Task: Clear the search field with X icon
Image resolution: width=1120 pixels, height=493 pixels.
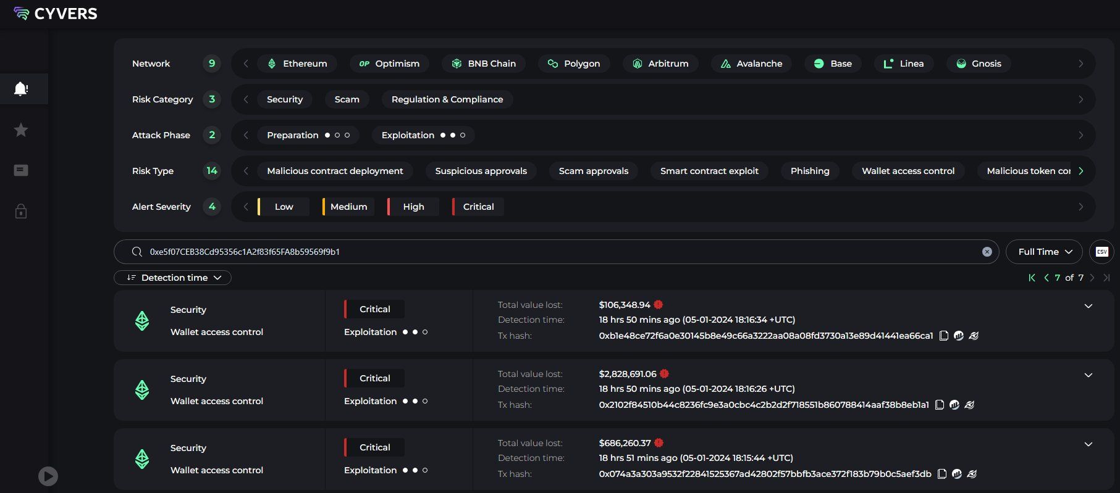Action: point(987,252)
